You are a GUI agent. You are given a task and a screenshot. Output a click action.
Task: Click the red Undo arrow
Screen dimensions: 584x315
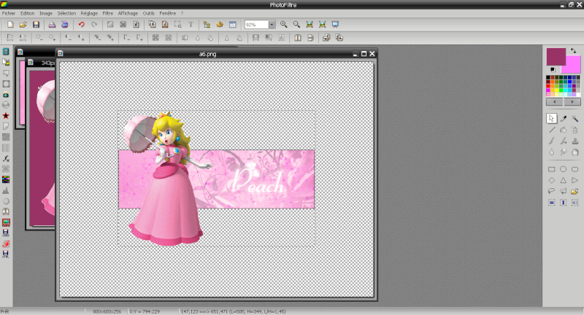[x=81, y=25]
